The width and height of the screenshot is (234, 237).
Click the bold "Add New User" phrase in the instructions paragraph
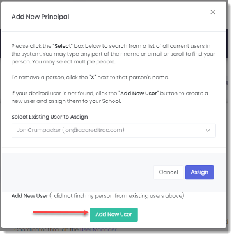tap(139, 94)
